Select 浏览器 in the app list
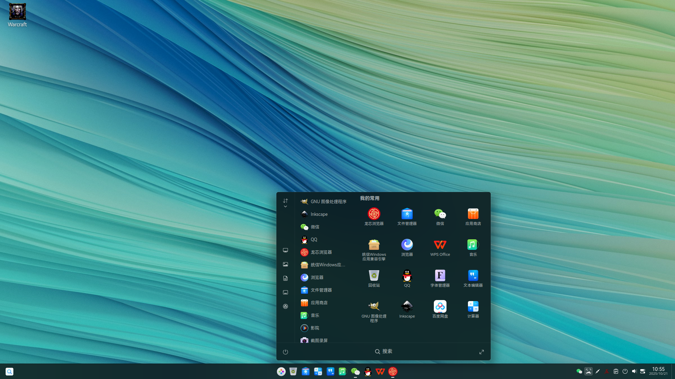The height and width of the screenshot is (379, 675). (324, 277)
